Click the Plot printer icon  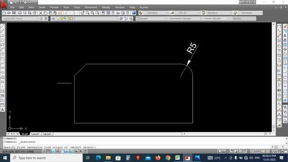pyautogui.click(x=20, y=13)
